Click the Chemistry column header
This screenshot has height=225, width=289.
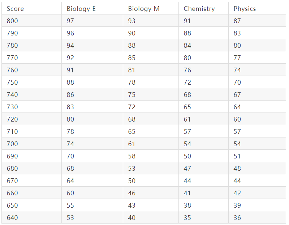[x=199, y=9]
